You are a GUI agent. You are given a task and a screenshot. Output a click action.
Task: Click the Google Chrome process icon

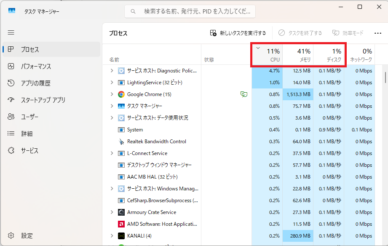121,94
